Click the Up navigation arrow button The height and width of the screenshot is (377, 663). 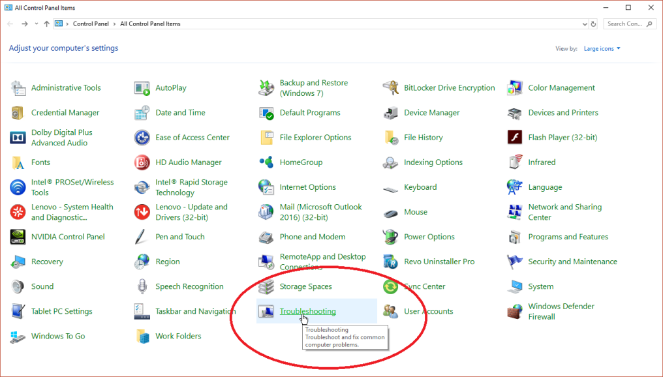tap(46, 23)
